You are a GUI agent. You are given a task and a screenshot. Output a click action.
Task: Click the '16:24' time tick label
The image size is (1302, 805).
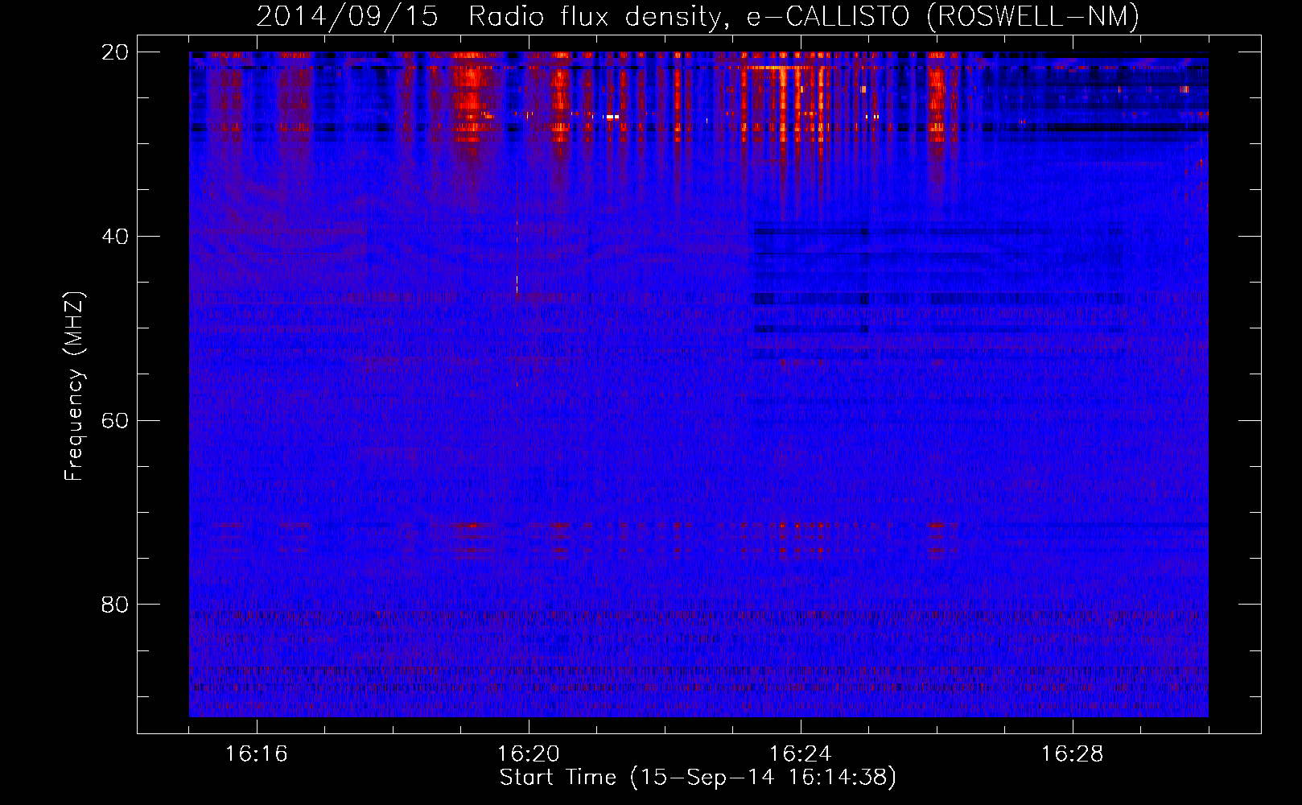[x=801, y=754]
